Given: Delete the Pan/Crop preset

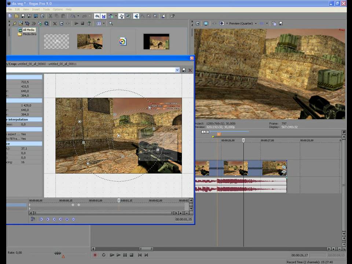Looking at the screenshot, I should coord(190,70).
